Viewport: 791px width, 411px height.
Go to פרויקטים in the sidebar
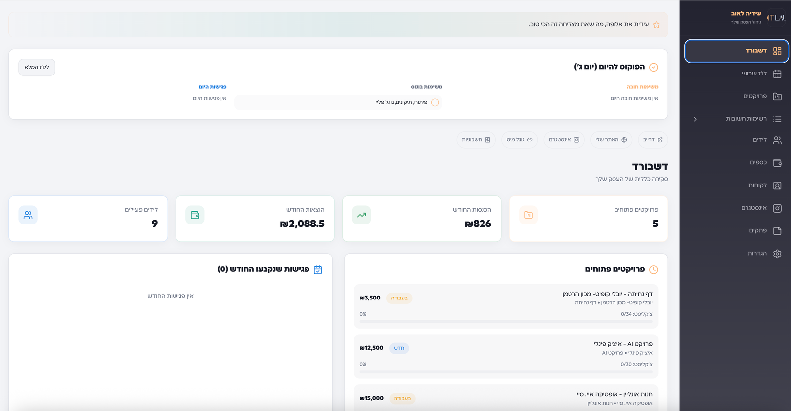tap(736, 96)
